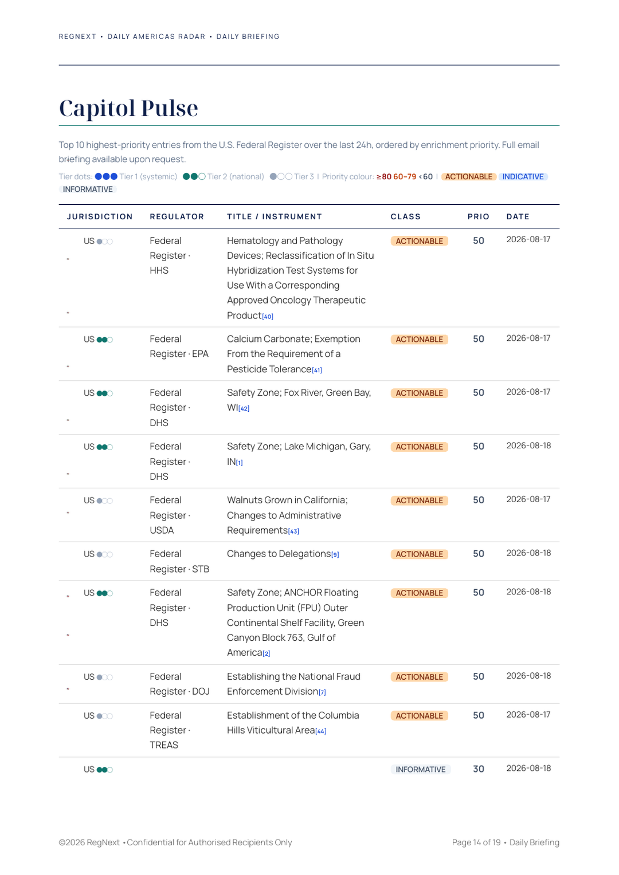This screenshot has width=619, height=875.
Task: Click the PRIO column header
Action: pos(479,217)
